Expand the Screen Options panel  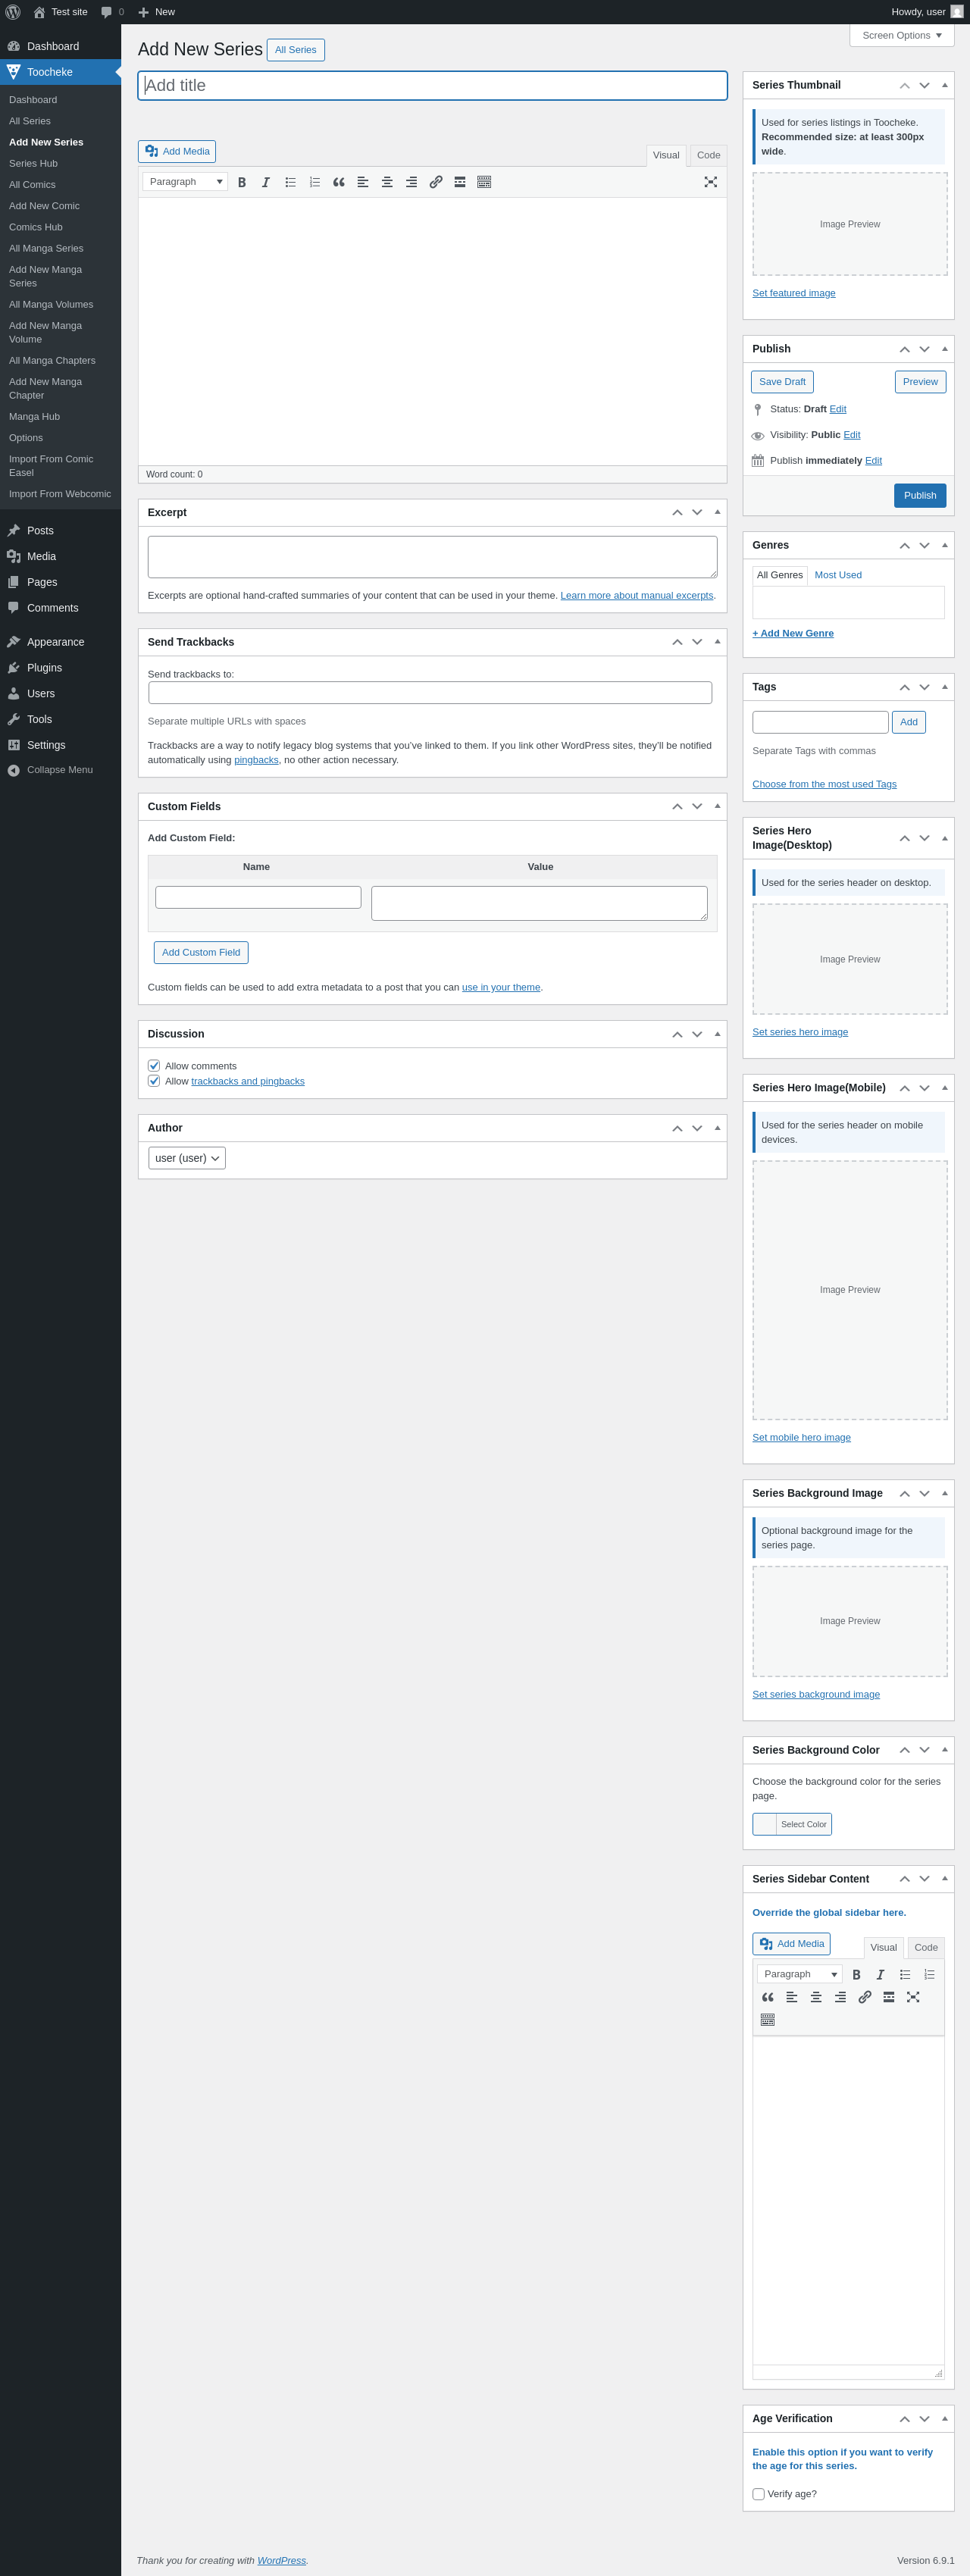click(x=901, y=35)
